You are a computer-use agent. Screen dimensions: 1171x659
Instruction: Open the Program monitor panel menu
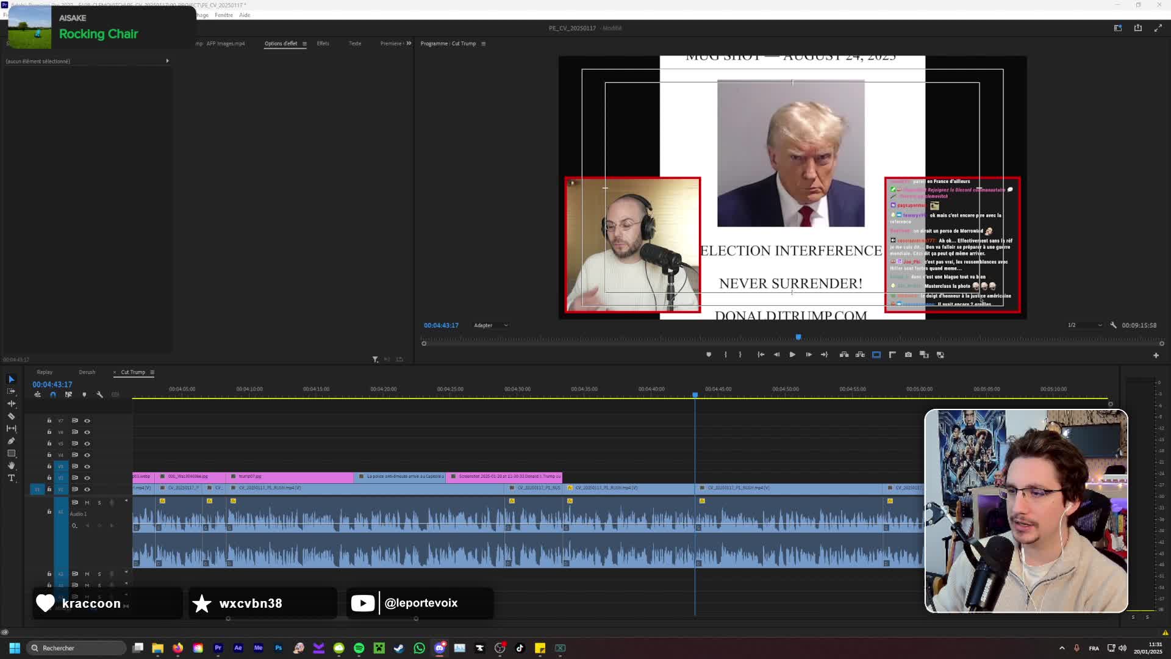484,43
